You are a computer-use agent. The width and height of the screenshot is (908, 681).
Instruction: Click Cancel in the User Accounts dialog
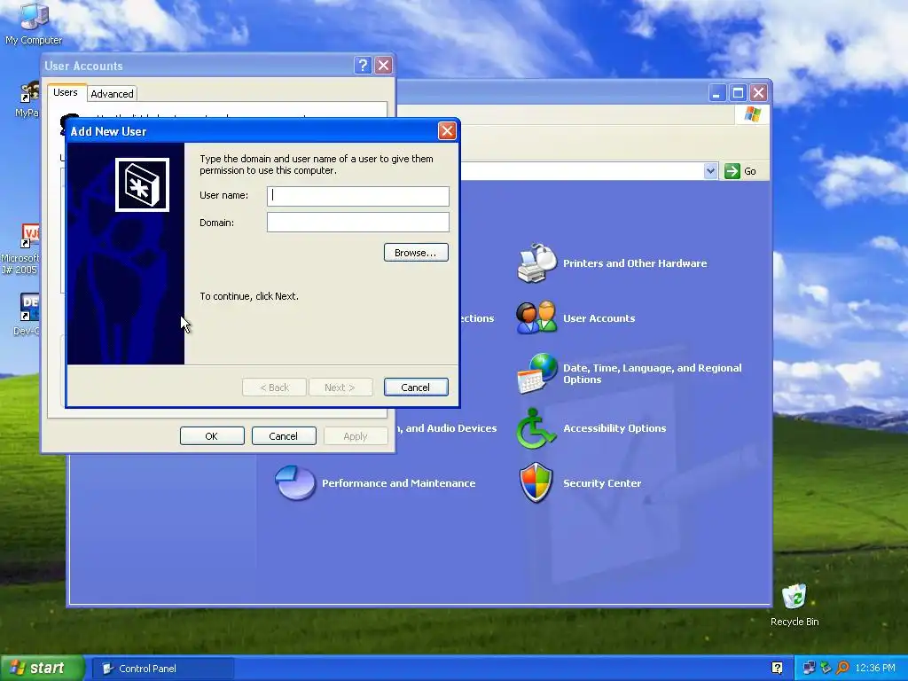(284, 436)
